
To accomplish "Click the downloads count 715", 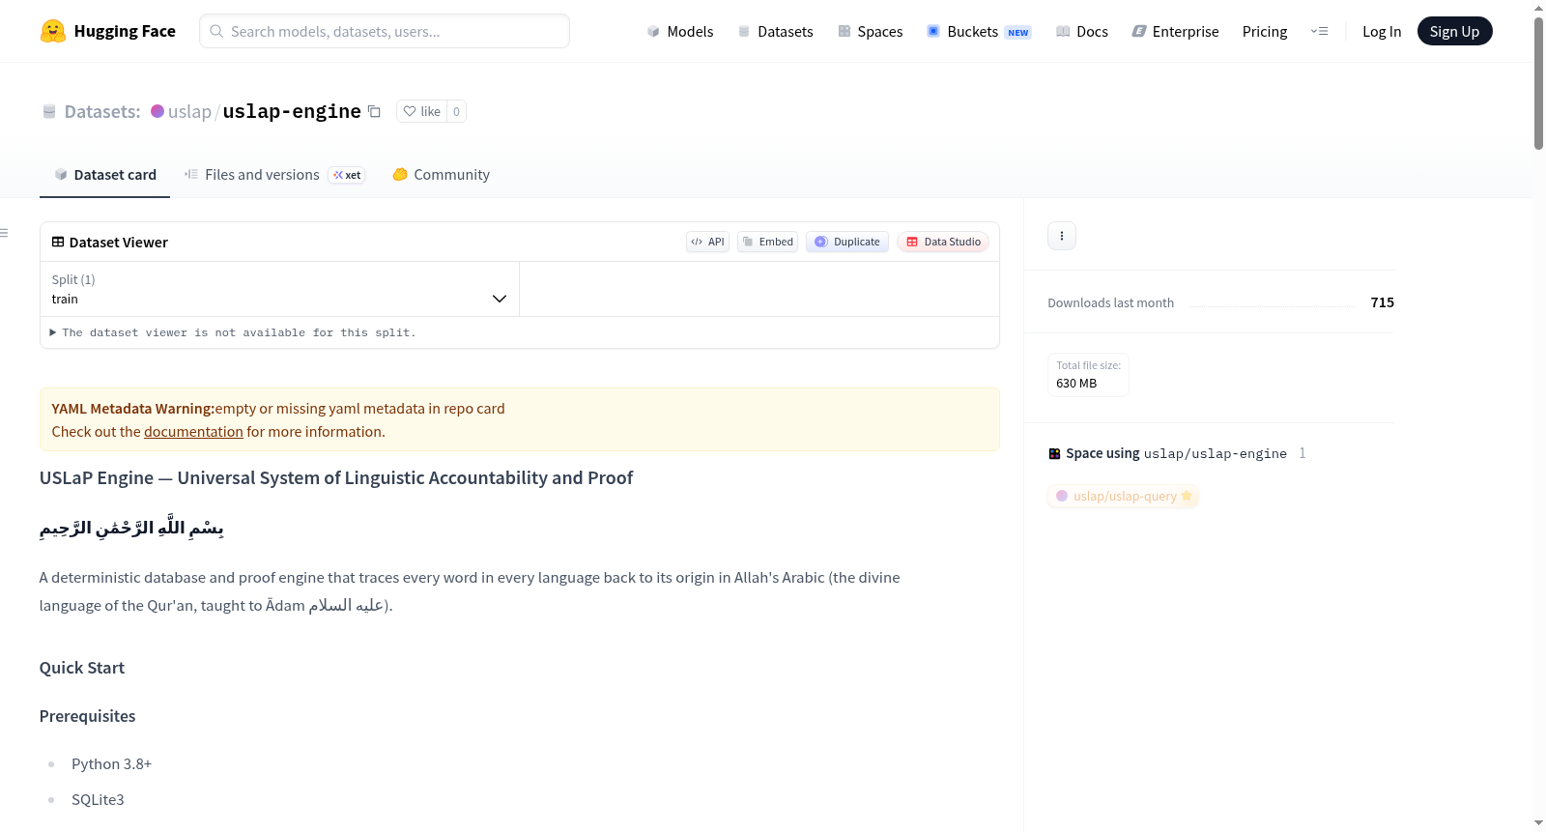I will tap(1382, 302).
